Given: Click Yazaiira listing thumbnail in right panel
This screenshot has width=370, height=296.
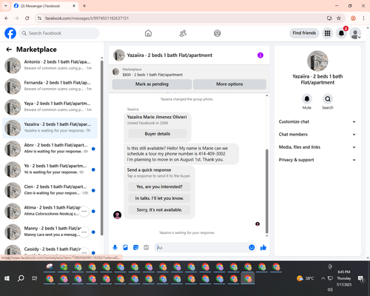Looking at the screenshot, I should [x=317, y=61].
